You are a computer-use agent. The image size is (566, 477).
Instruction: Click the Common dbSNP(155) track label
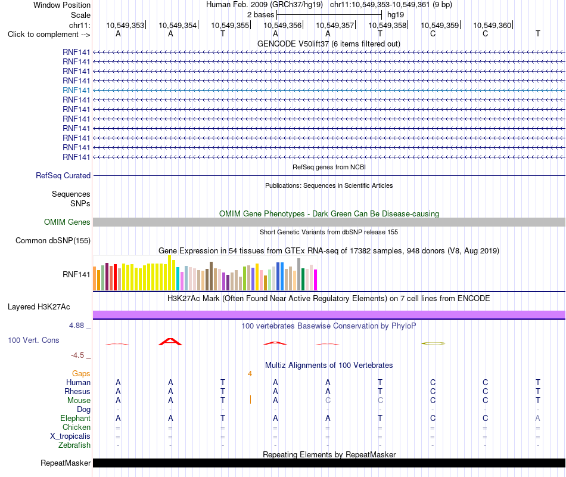tap(53, 241)
